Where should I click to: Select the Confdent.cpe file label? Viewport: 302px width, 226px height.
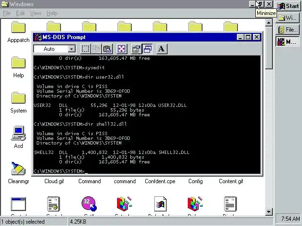160,181
